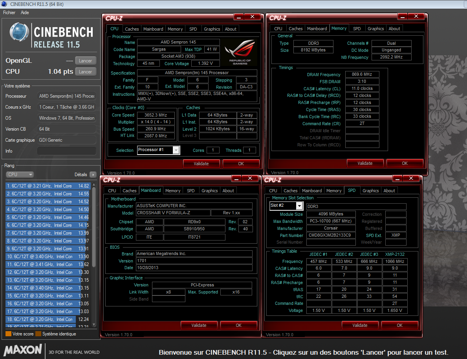Click the ranking list scrollbar
The height and width of the screenshot is (359, 467).
coord(94,227)
